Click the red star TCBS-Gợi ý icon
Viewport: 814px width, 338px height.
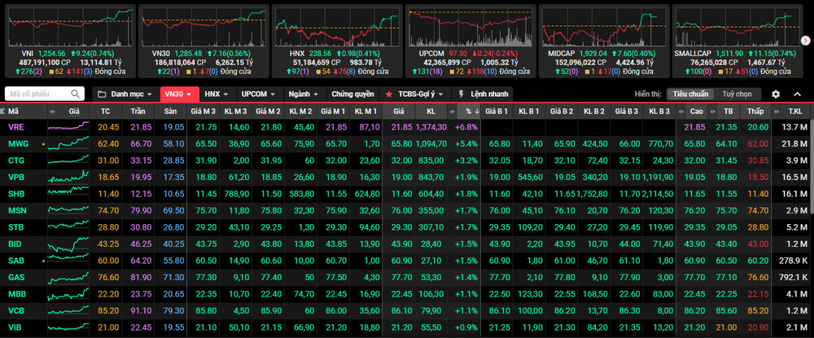389,94
